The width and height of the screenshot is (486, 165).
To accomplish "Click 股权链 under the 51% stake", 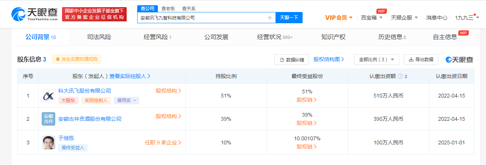I will tap(307, 100).
